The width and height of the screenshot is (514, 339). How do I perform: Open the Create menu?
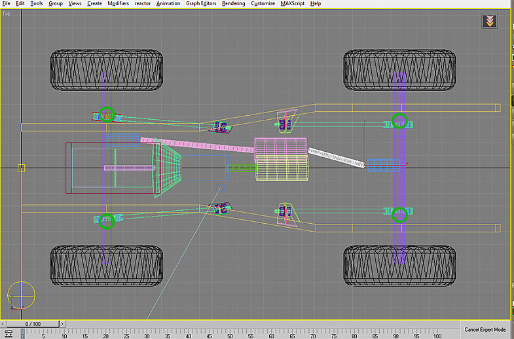tap(94, 3)
